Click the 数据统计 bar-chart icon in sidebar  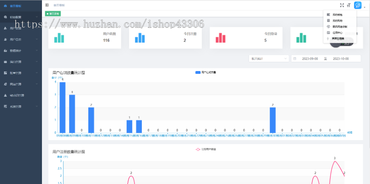[x=6, y=51]
